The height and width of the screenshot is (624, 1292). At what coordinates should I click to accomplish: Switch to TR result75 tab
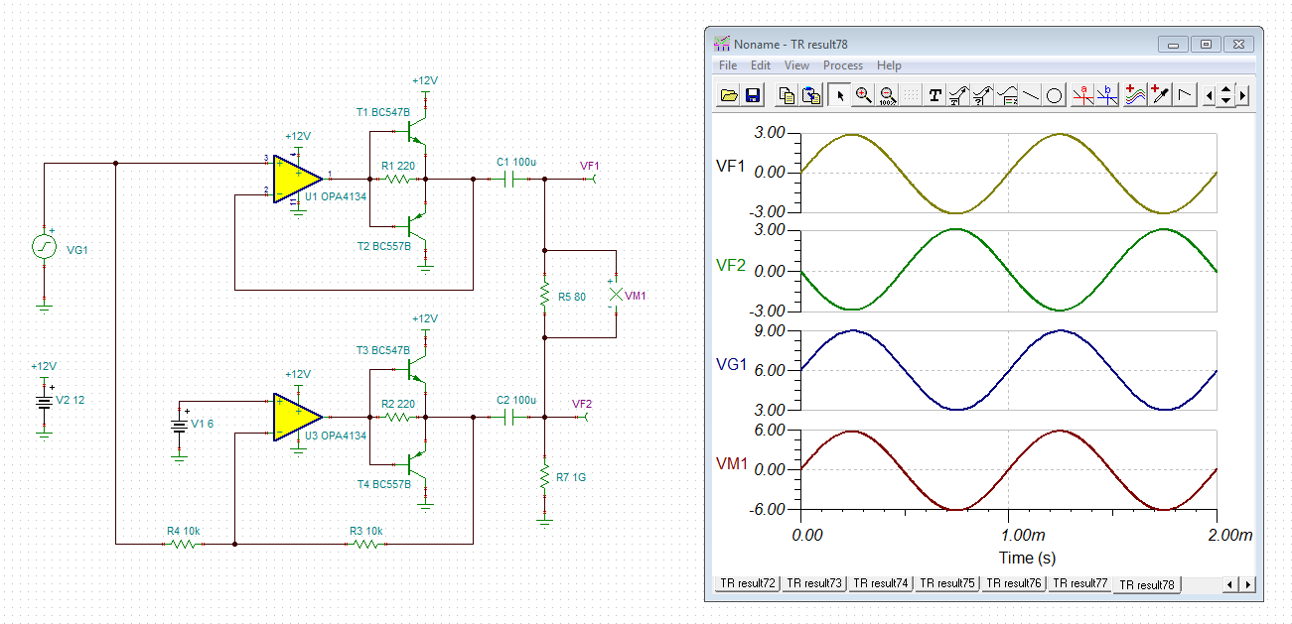[x=947, y=583]
